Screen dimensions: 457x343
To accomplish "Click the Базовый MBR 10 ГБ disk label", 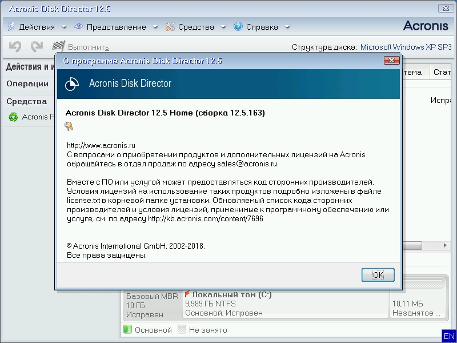I will coord(152,305).
